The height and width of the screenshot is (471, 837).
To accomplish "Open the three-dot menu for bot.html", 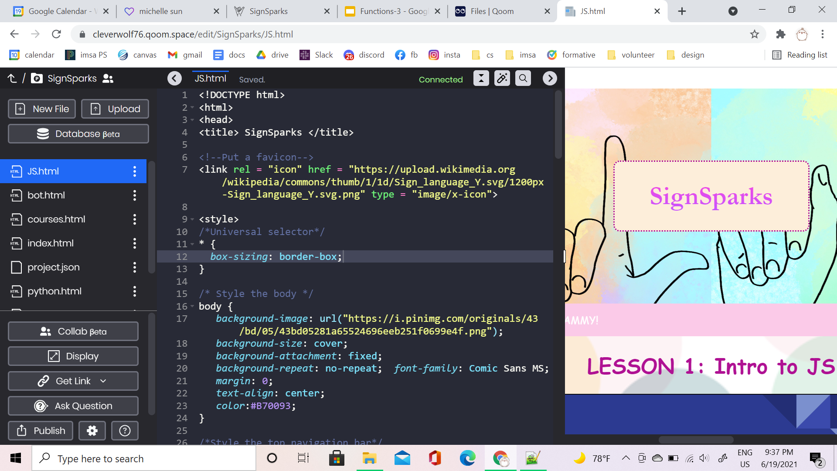I will pyautogui.click(x=135, y=195).
